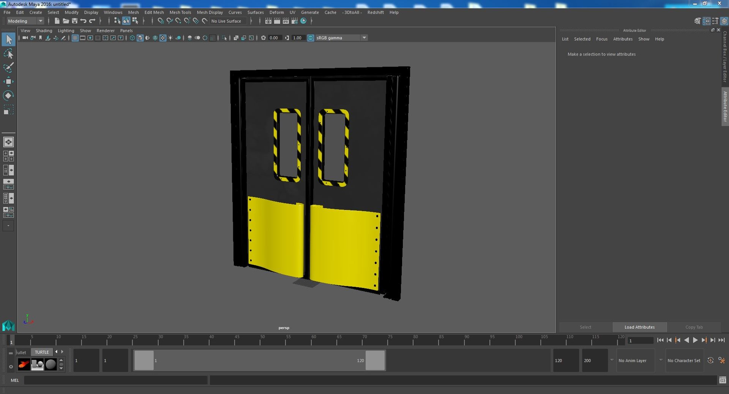
Task: Click the Load Attributes button
Action: tap(639, 327)
